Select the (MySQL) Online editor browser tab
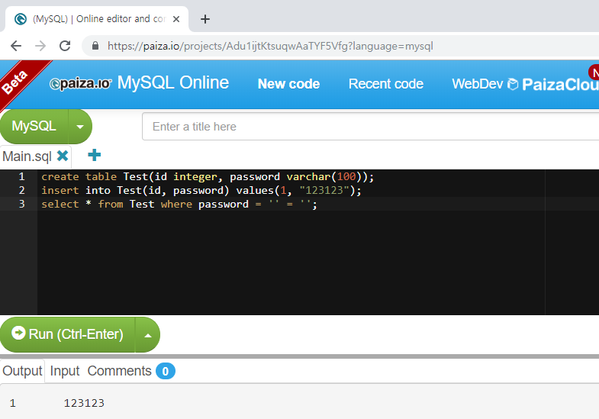Image resolution: width=599 pixels, height=419 pixels. tap(97, 19)
